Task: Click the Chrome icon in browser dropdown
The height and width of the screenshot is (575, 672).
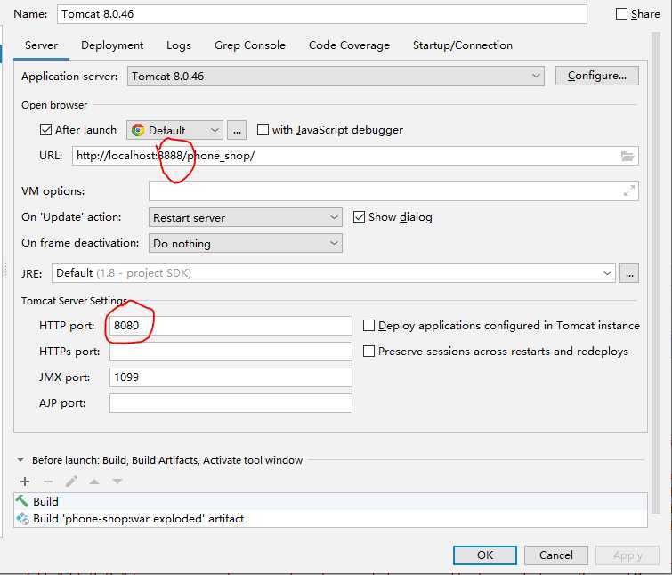Action: [138, 130]
